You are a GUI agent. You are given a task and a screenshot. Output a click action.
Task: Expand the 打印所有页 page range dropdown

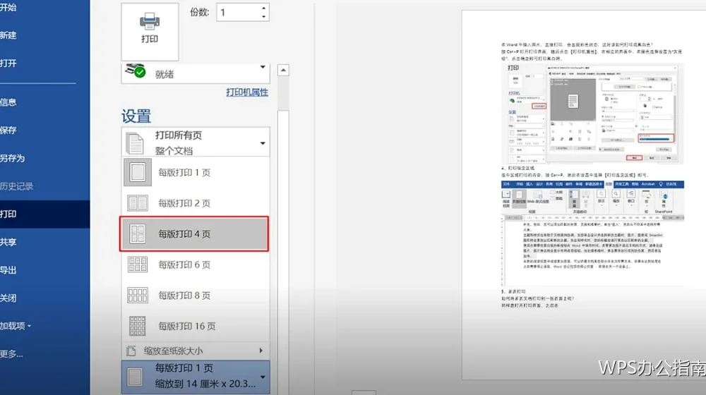tap(196, 142)
